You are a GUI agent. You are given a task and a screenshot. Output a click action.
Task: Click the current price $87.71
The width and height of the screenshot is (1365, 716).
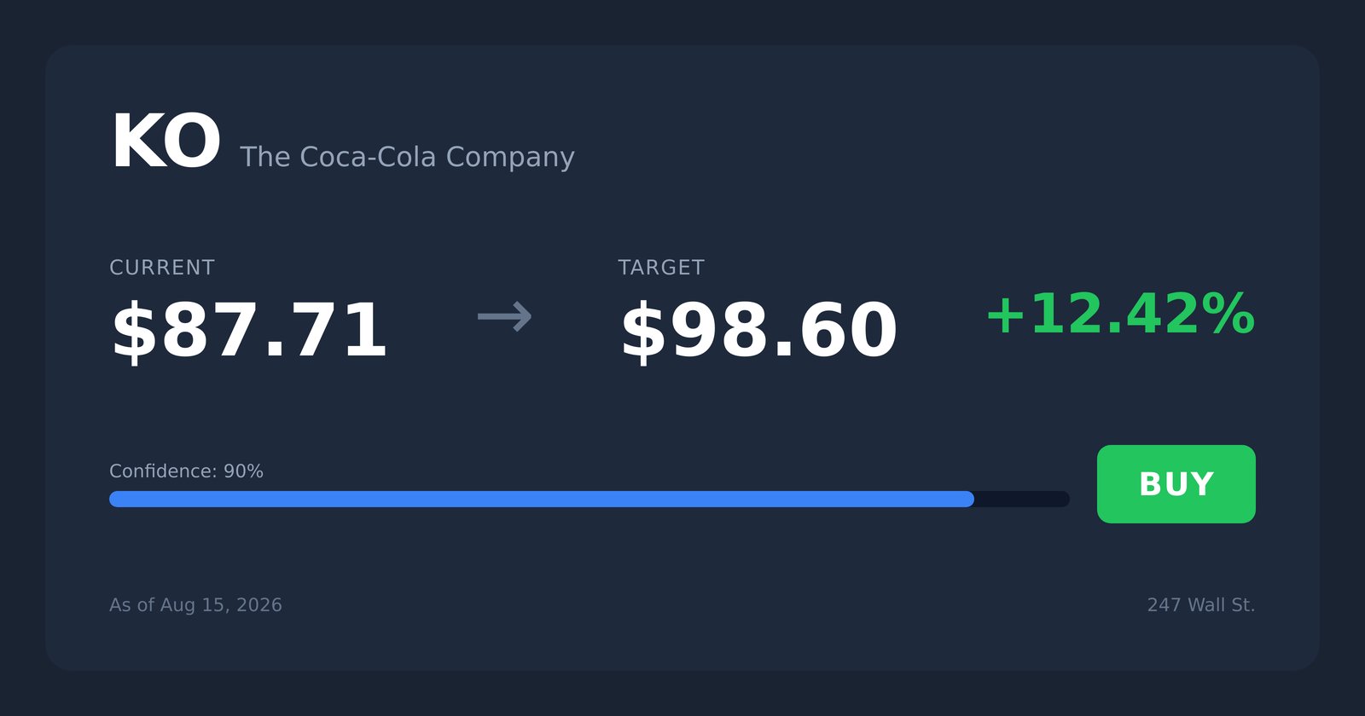pyautogui.click(x=249, y=331)
